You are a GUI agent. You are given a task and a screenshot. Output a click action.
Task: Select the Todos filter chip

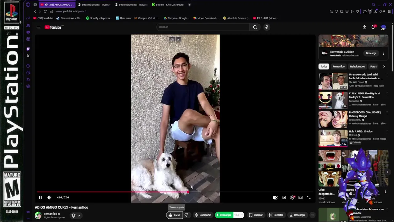click(324, 67)
